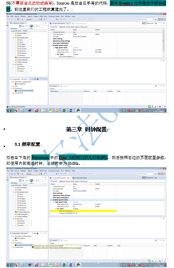
Task: Select Advanced view toggle in upper Component Inspector
Action: (x=150, y=23)
